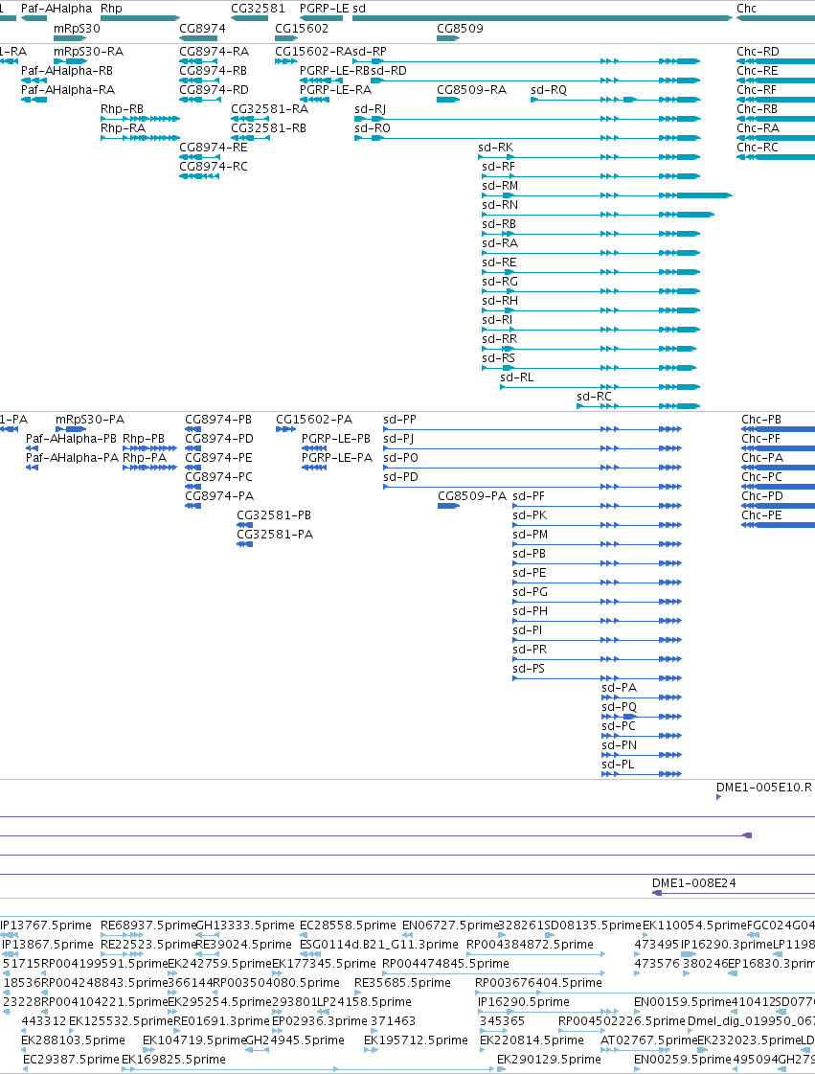This screenshot has height=1074, width=815.
Task: Click the EC28558.5prime EST label
Action: point(348,925)
